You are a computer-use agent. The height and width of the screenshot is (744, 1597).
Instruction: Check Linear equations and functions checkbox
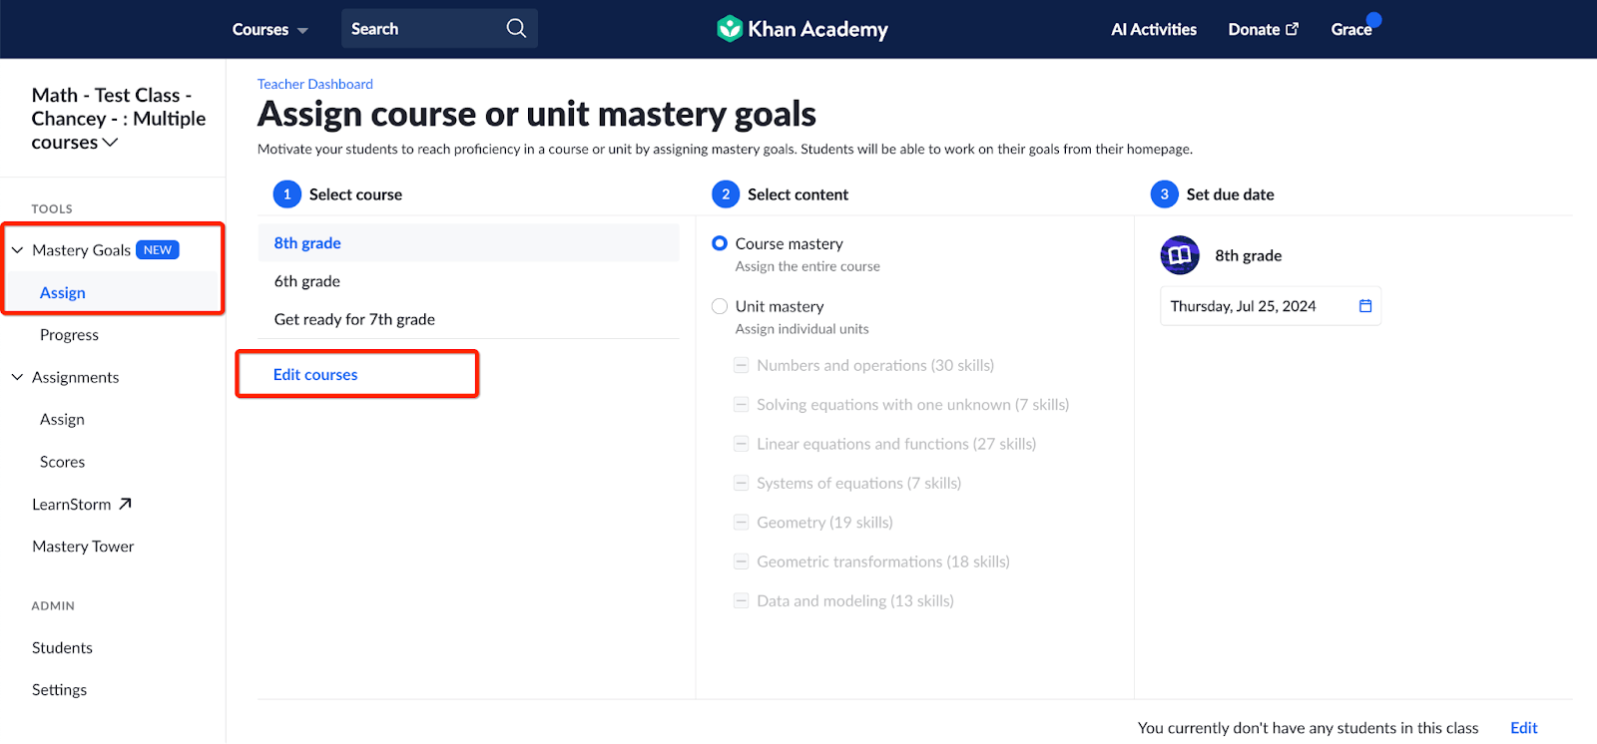pyautogui.click(x=742, y=444)
